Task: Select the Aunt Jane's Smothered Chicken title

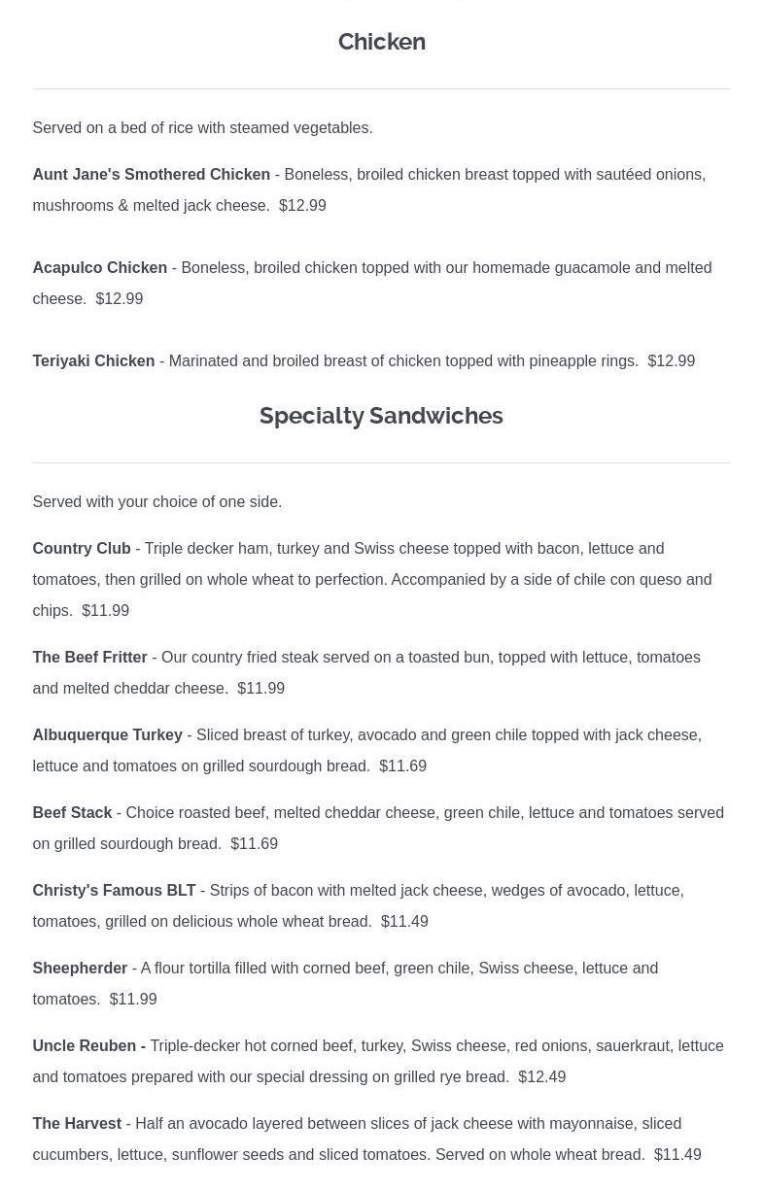Action: click(x=151, y=175)
